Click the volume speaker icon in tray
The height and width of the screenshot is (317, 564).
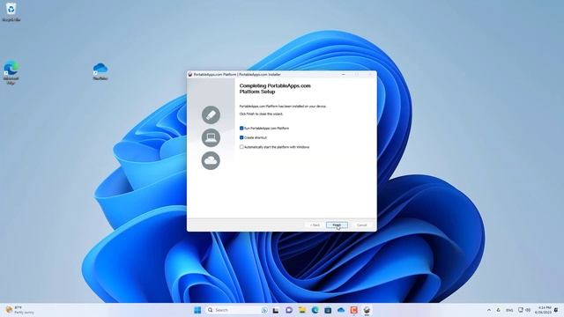[528, 310]
